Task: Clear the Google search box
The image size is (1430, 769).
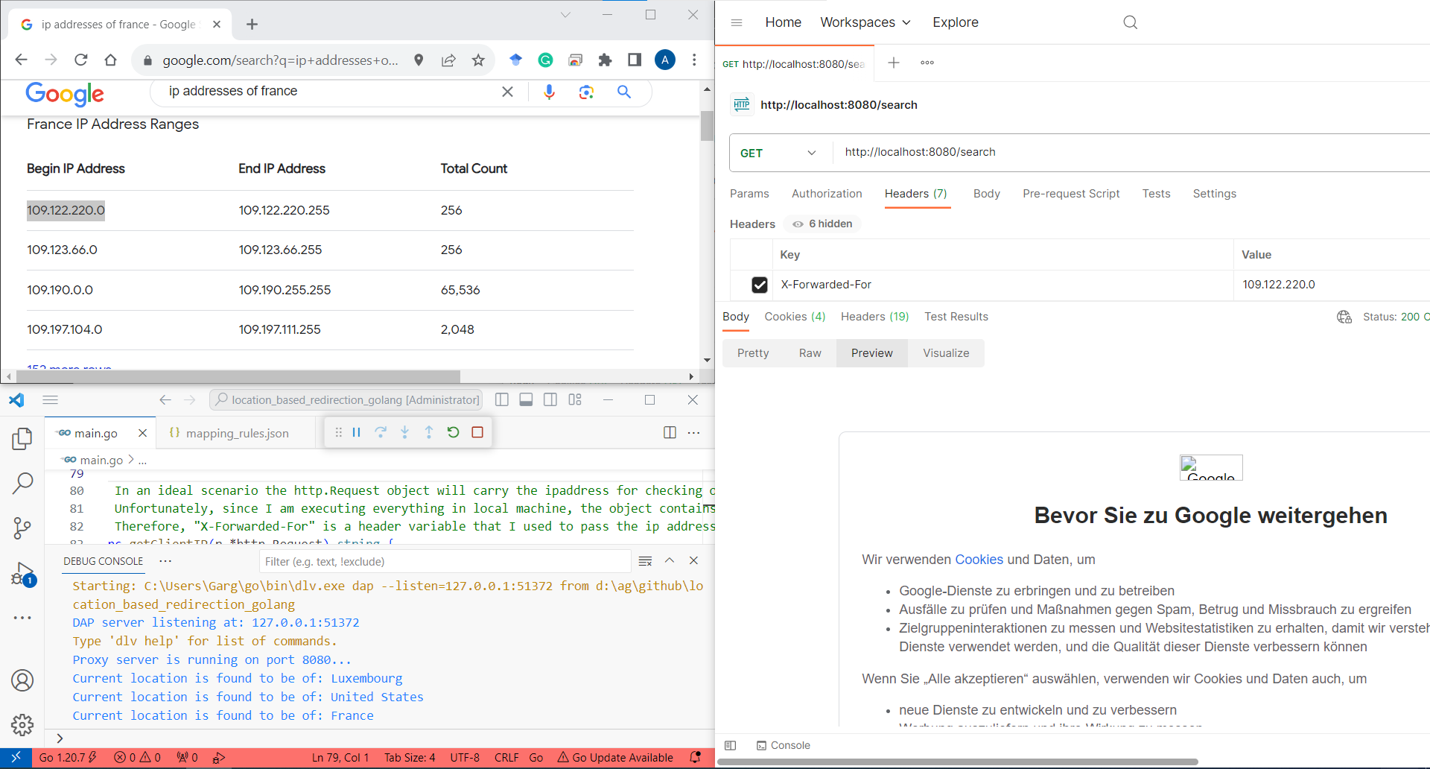Action: 507,92
